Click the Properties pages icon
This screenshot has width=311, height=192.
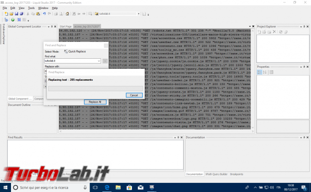271,72
